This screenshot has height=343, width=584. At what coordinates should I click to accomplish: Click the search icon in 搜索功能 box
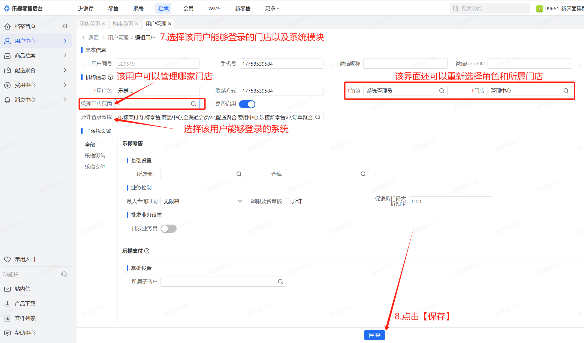coord(455,8)
